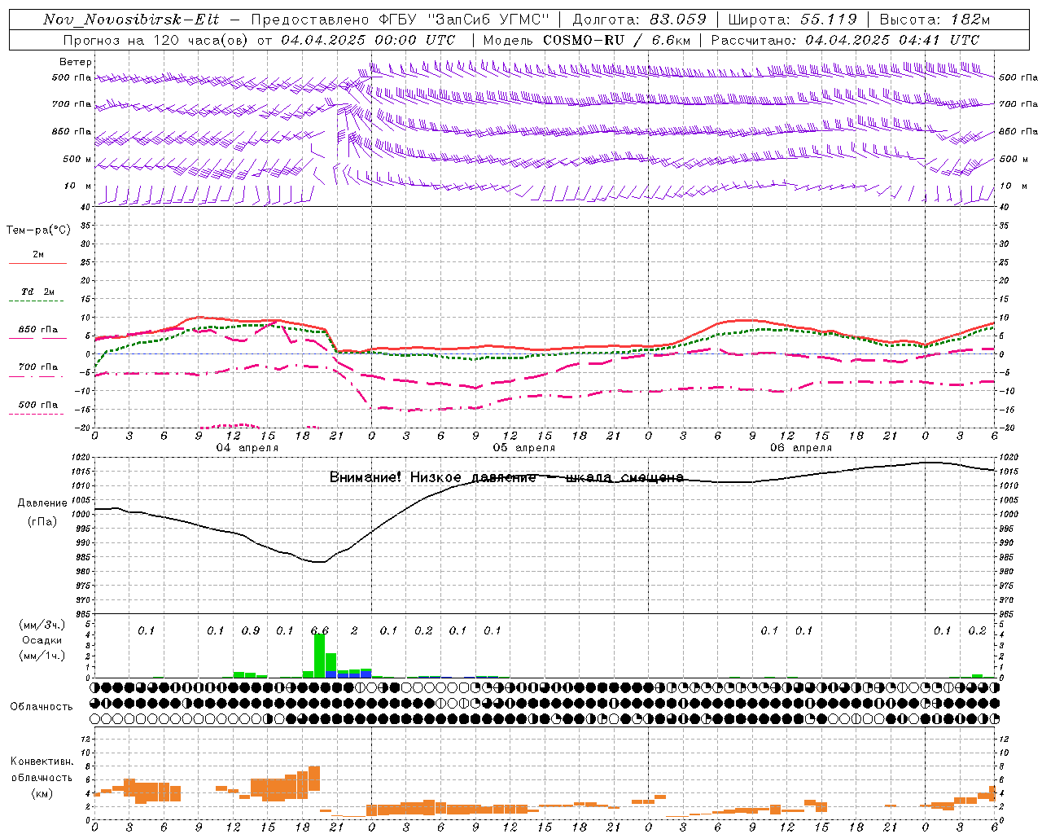Click the tallest green precipitation bar
The height and width of the screenshot is (834, 1042).
320,656
